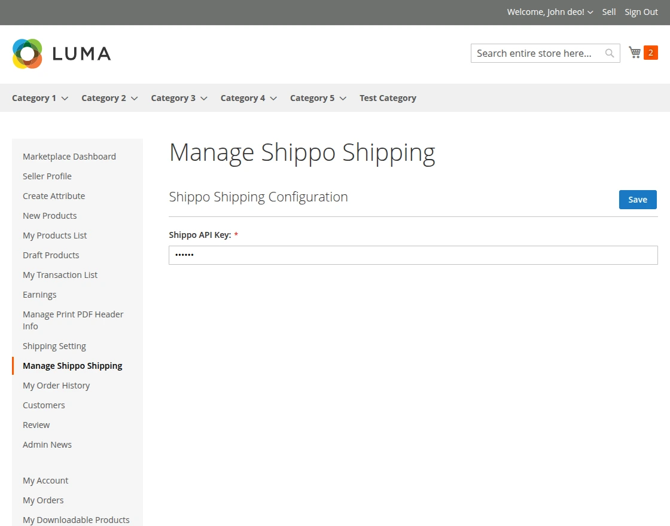Open the Category 4 menu item

point(243,98)
